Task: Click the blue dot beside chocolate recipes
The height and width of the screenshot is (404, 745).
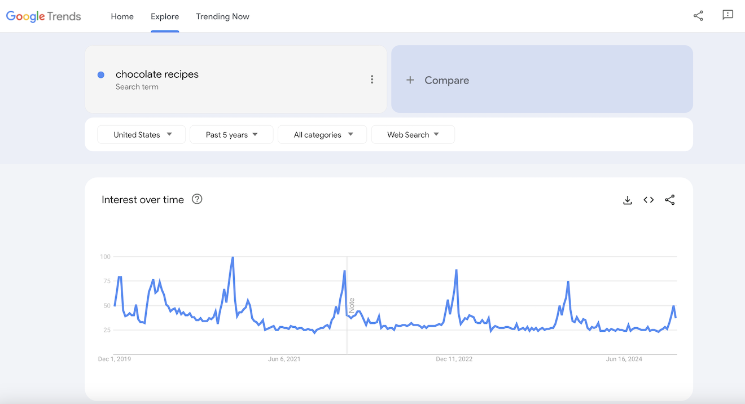Action: (101, 74)
